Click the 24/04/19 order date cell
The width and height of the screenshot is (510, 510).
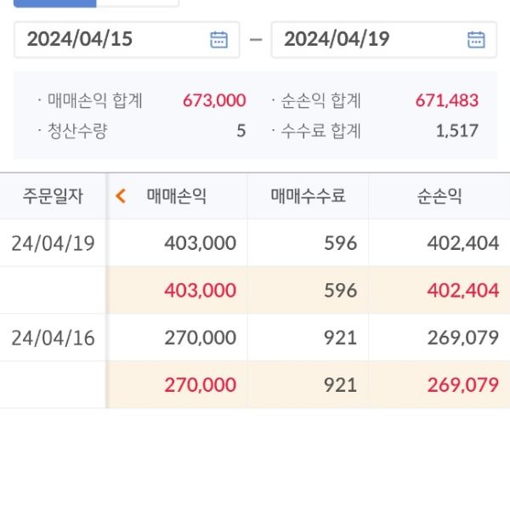(x=53, y=243)
